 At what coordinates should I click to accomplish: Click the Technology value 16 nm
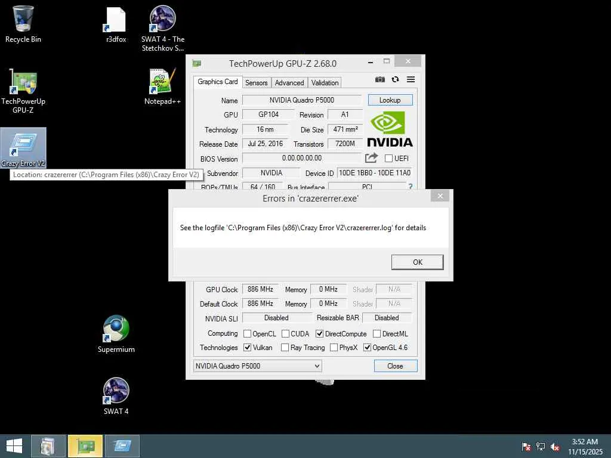(x=266, y=129)
